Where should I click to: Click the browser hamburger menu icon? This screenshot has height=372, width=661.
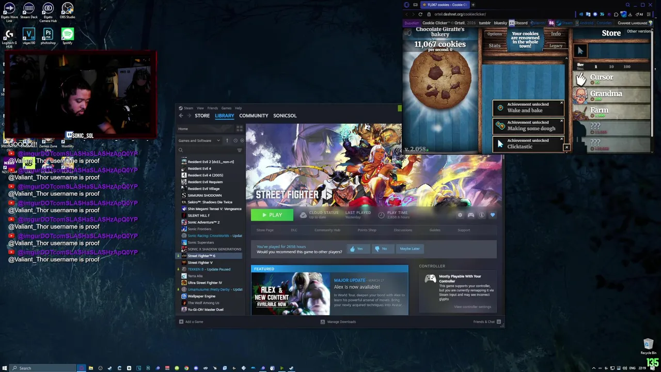coord(648,14)
